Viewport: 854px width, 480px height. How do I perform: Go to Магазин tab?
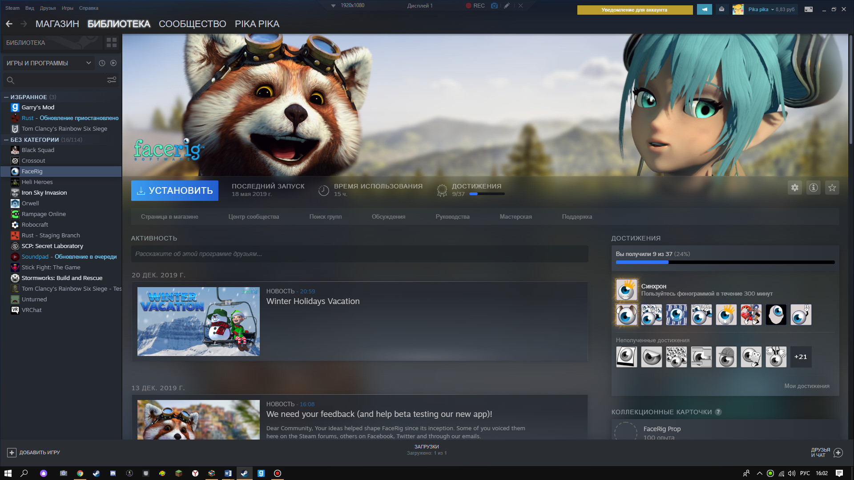[x=57, y=24]
